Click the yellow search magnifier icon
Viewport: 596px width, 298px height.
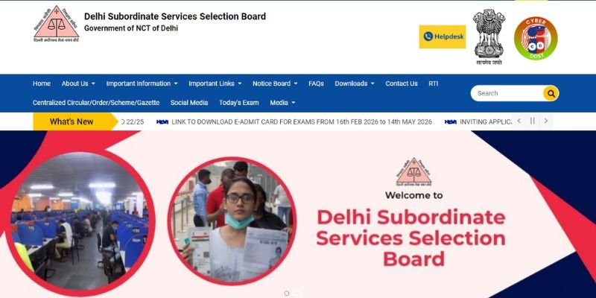pyautogui.click(x=551, y=93)
